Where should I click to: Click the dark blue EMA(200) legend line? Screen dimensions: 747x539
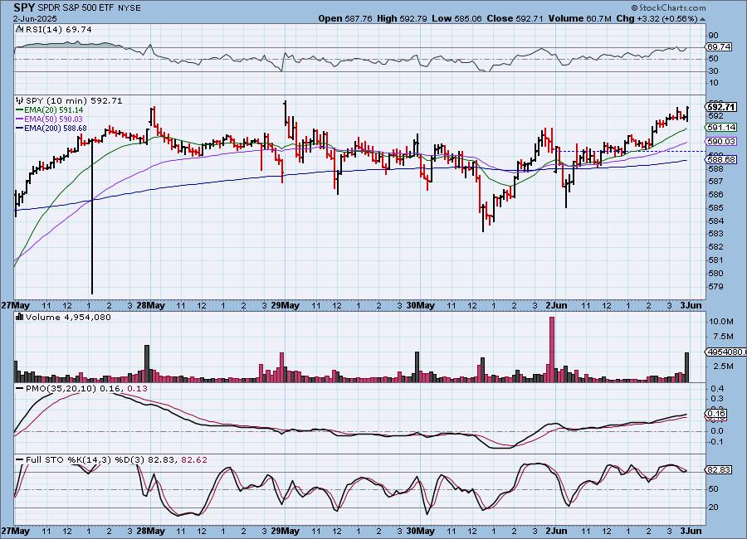20,128
